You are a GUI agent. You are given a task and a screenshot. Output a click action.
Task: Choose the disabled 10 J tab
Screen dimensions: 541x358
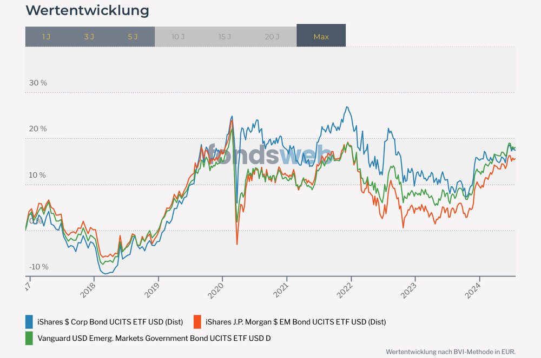[178, 37]
